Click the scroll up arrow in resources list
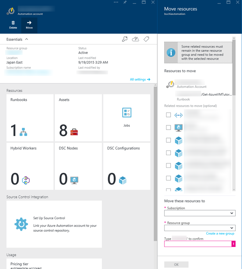Image resolution: width=242 pixels, height=269 pixels. tap(234, 38)
